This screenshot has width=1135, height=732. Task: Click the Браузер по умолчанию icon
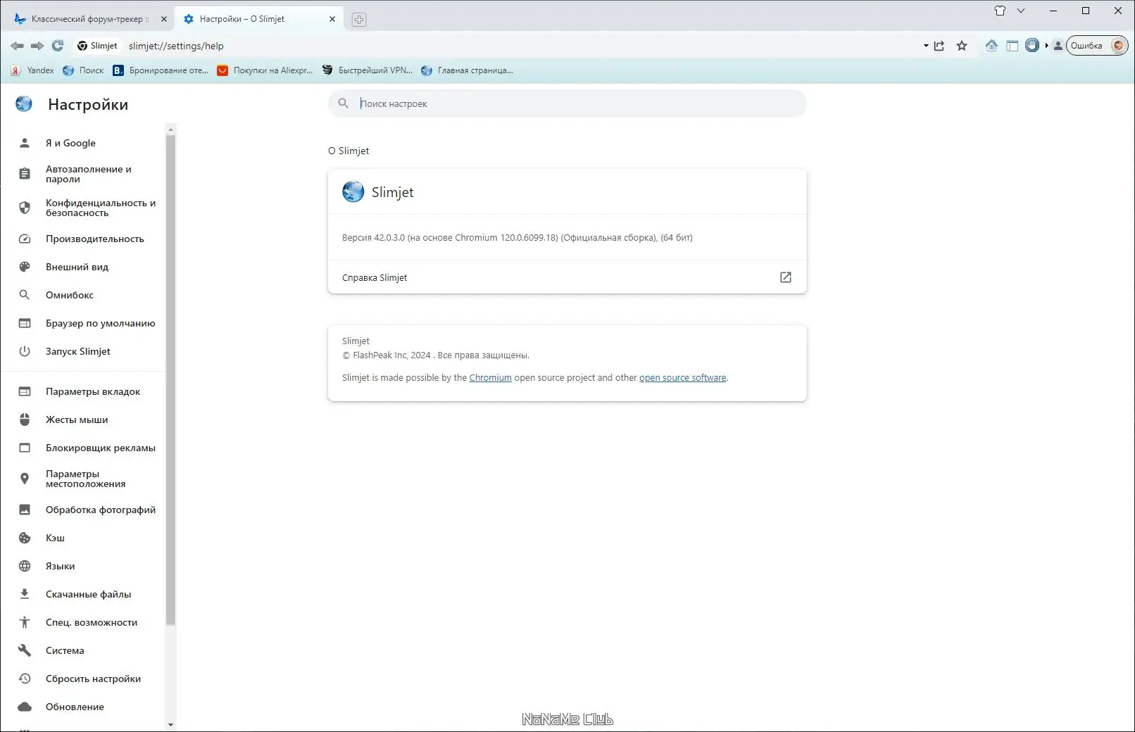pos(25,323)
